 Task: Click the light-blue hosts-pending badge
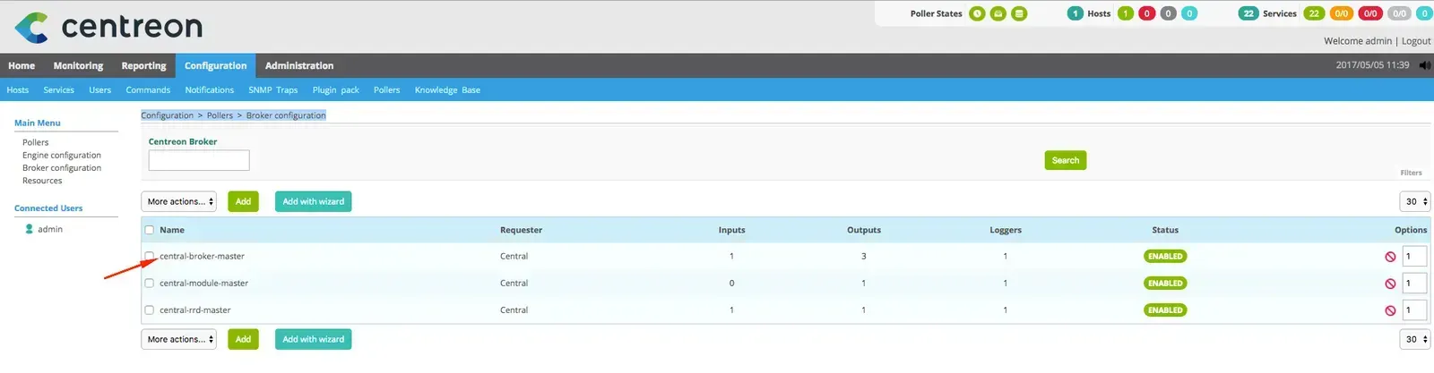(1189, 13)
